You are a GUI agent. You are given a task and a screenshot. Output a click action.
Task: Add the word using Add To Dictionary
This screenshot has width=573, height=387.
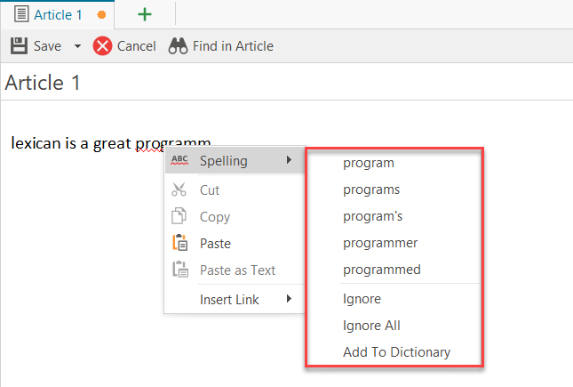pyautogui.click(x=396, y=352)
